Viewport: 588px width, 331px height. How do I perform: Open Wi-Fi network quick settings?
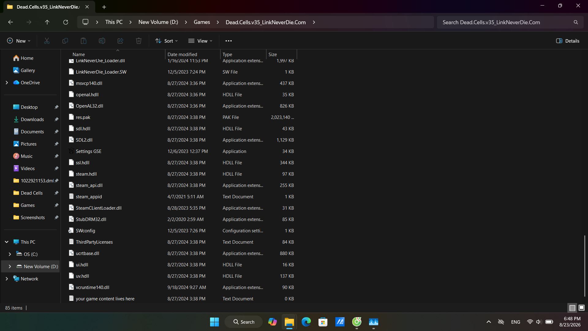pyautogui.click(x=530, y=322)
